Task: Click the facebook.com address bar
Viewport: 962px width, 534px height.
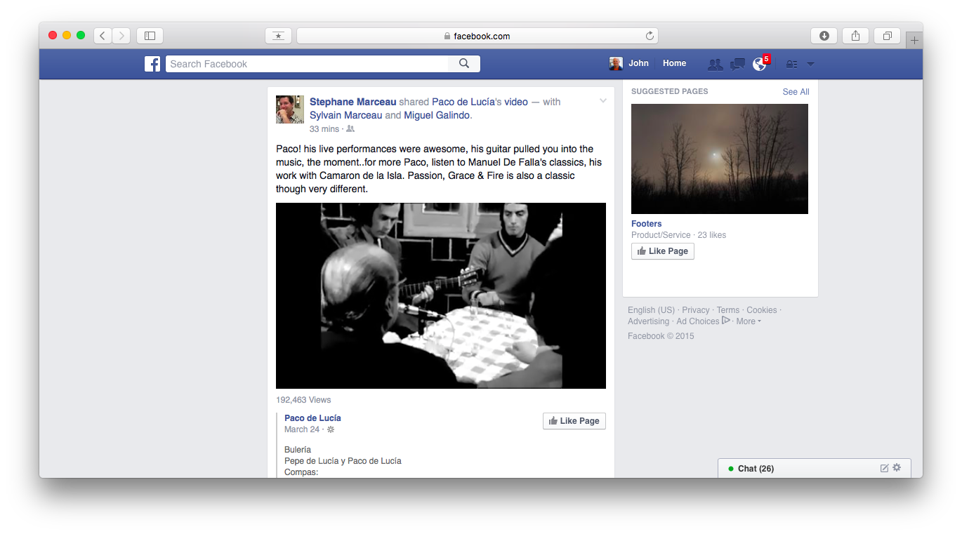Action: pos(477,36)
